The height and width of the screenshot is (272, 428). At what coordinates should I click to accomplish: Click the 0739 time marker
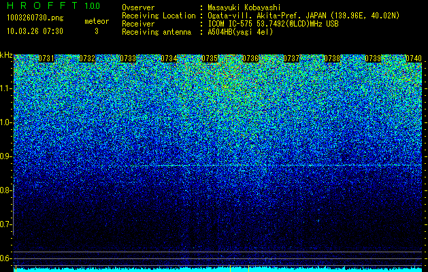pyautogui.click(x=373, y=58)
